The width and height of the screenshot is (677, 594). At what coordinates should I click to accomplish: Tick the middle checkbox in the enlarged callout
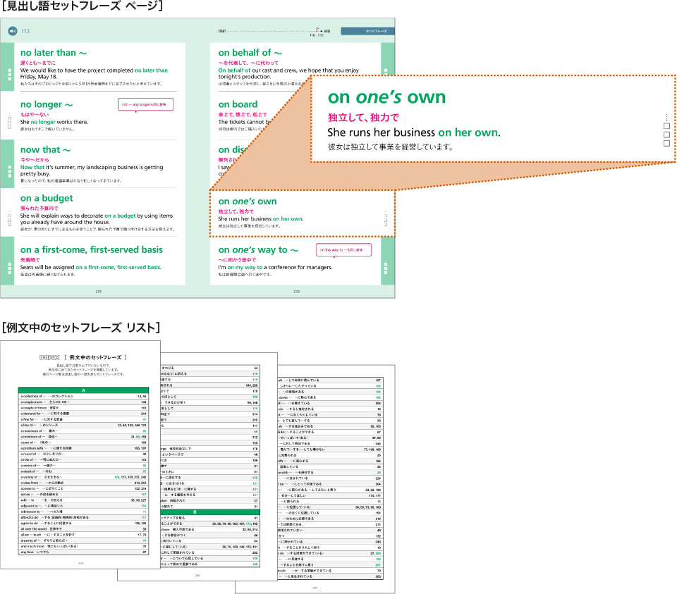pos(666,135)
